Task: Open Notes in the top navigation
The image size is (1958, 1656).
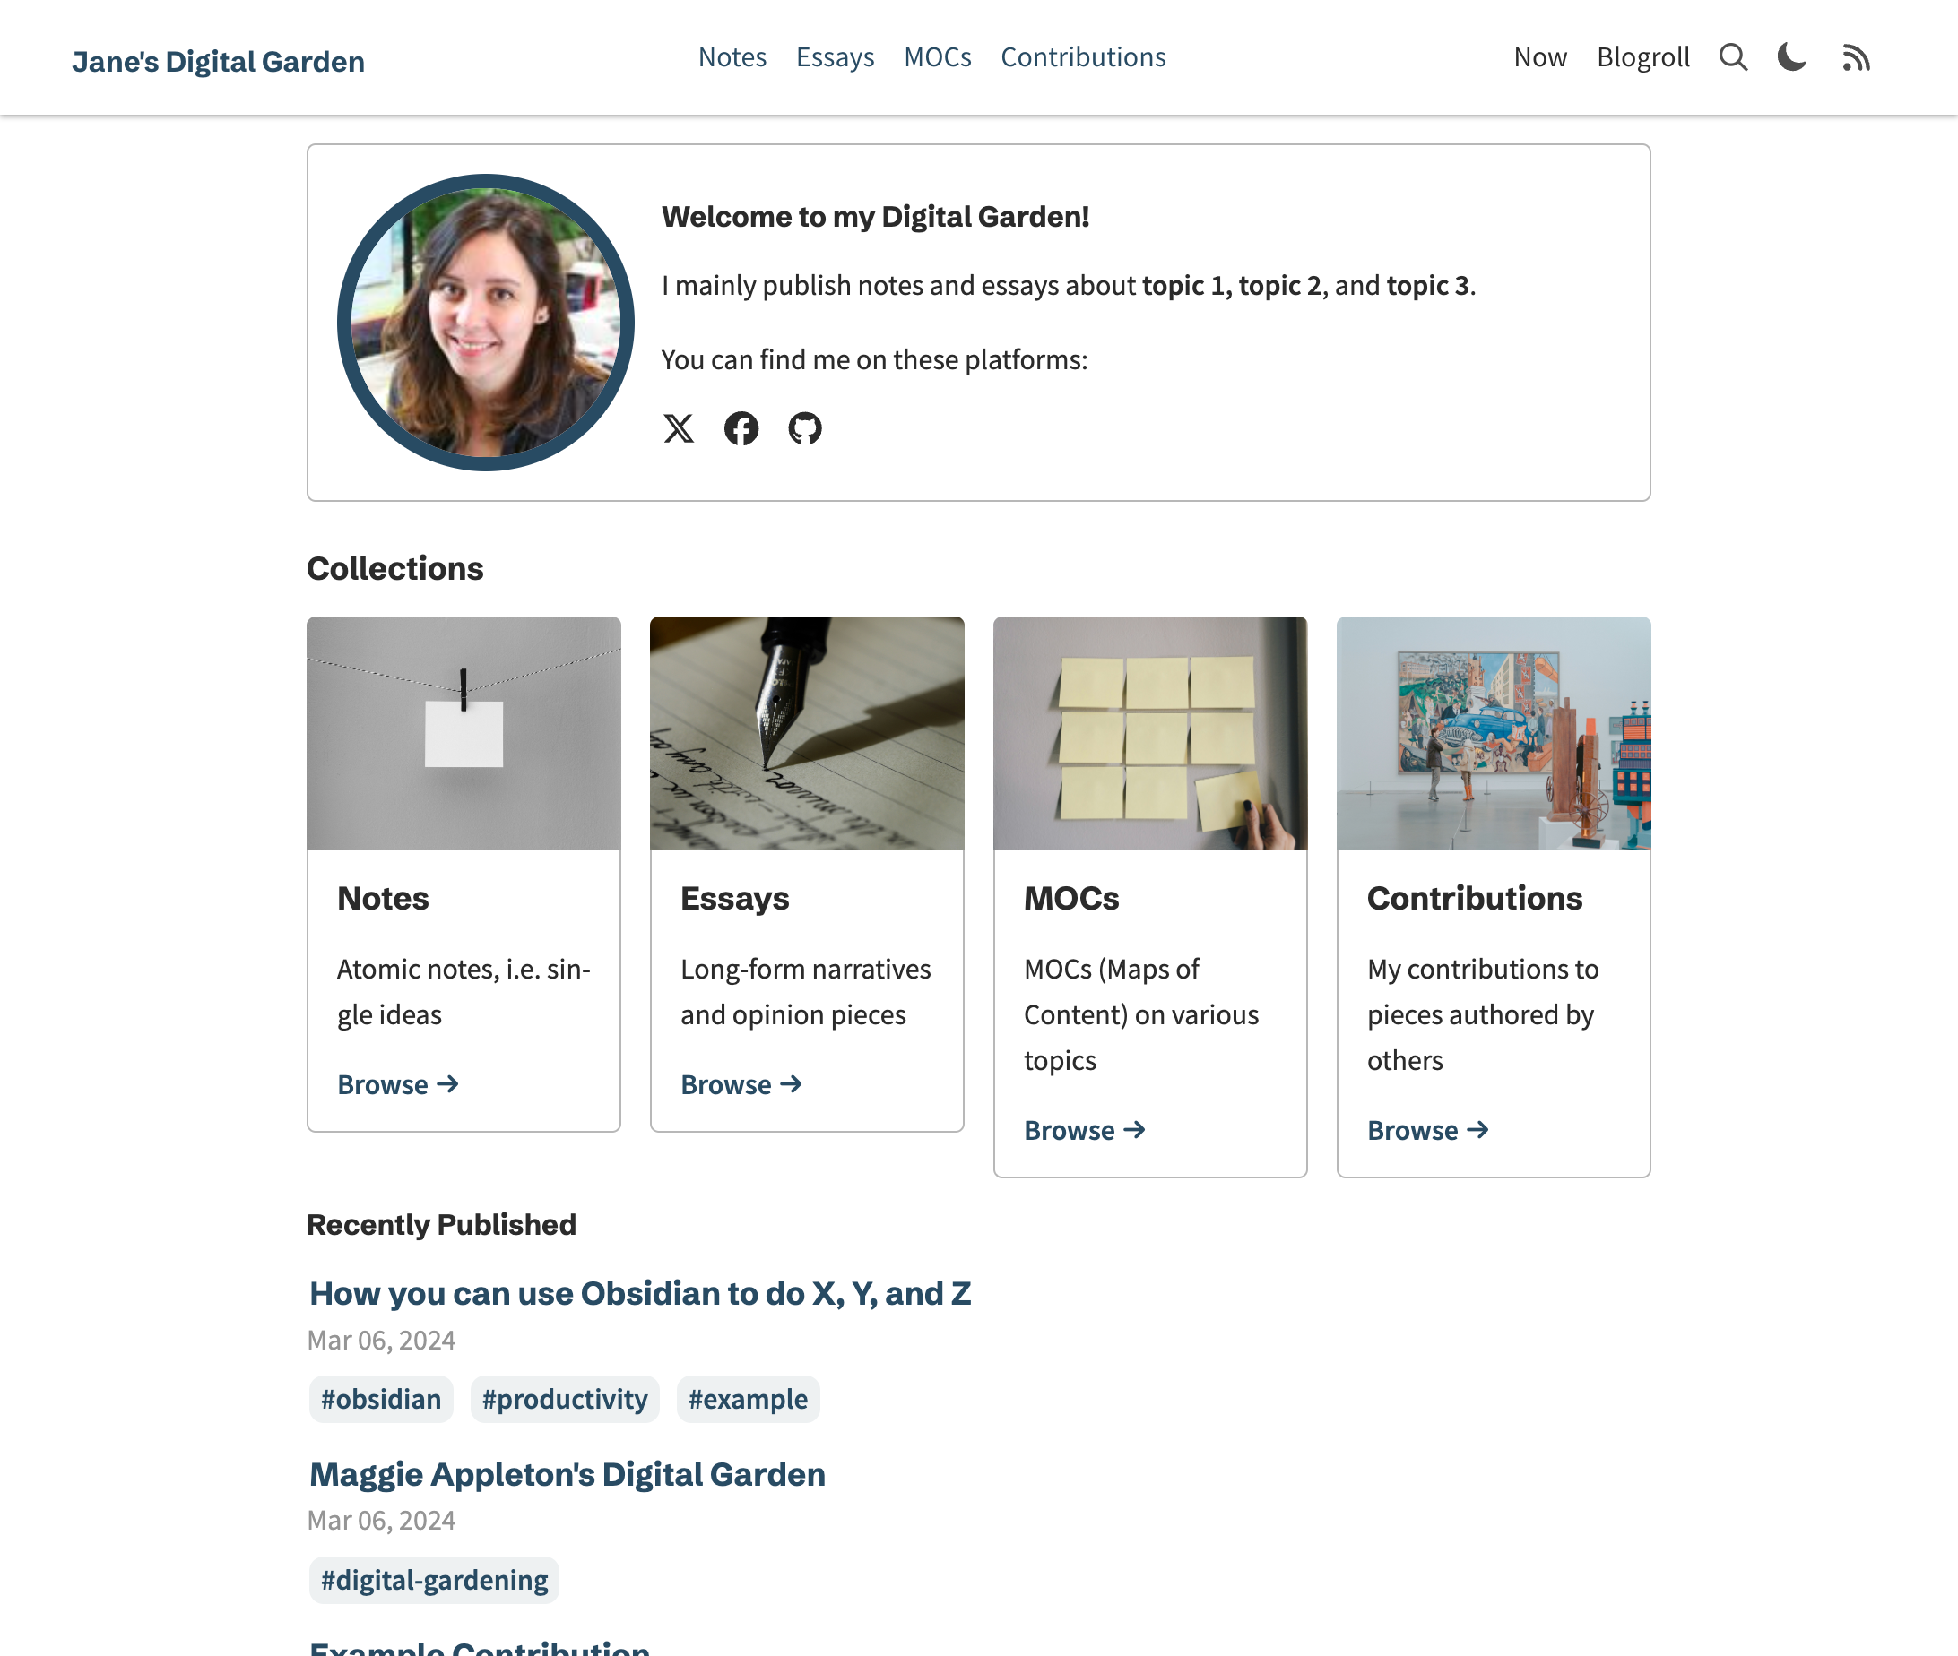Action: point(732,57)
